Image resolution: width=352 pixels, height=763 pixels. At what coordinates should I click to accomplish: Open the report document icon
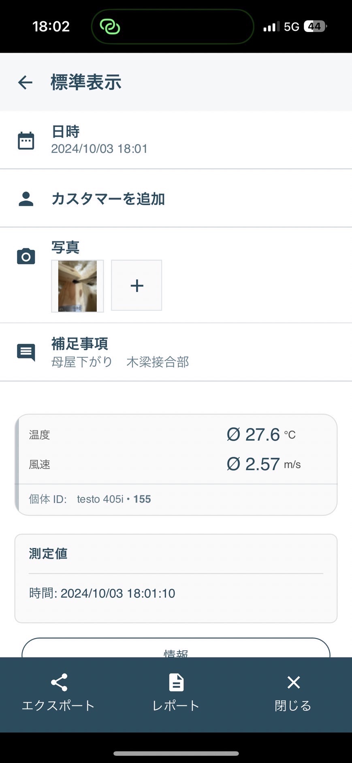pos(176,683)
